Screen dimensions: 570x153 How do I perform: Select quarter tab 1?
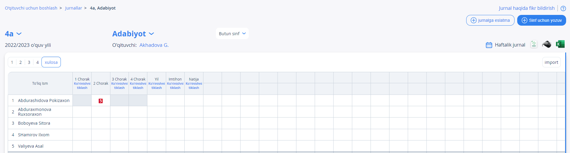pos(12,62)
